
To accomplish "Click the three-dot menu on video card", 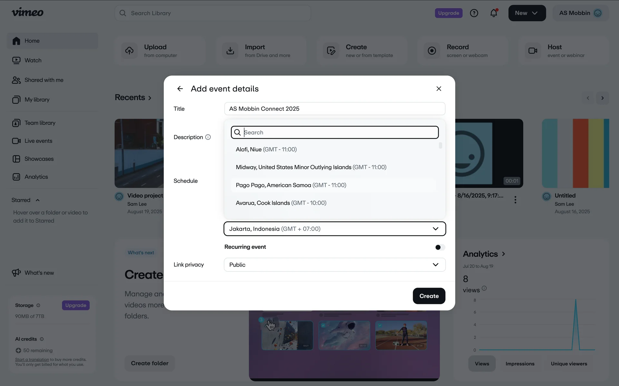I will coord(515,200).
